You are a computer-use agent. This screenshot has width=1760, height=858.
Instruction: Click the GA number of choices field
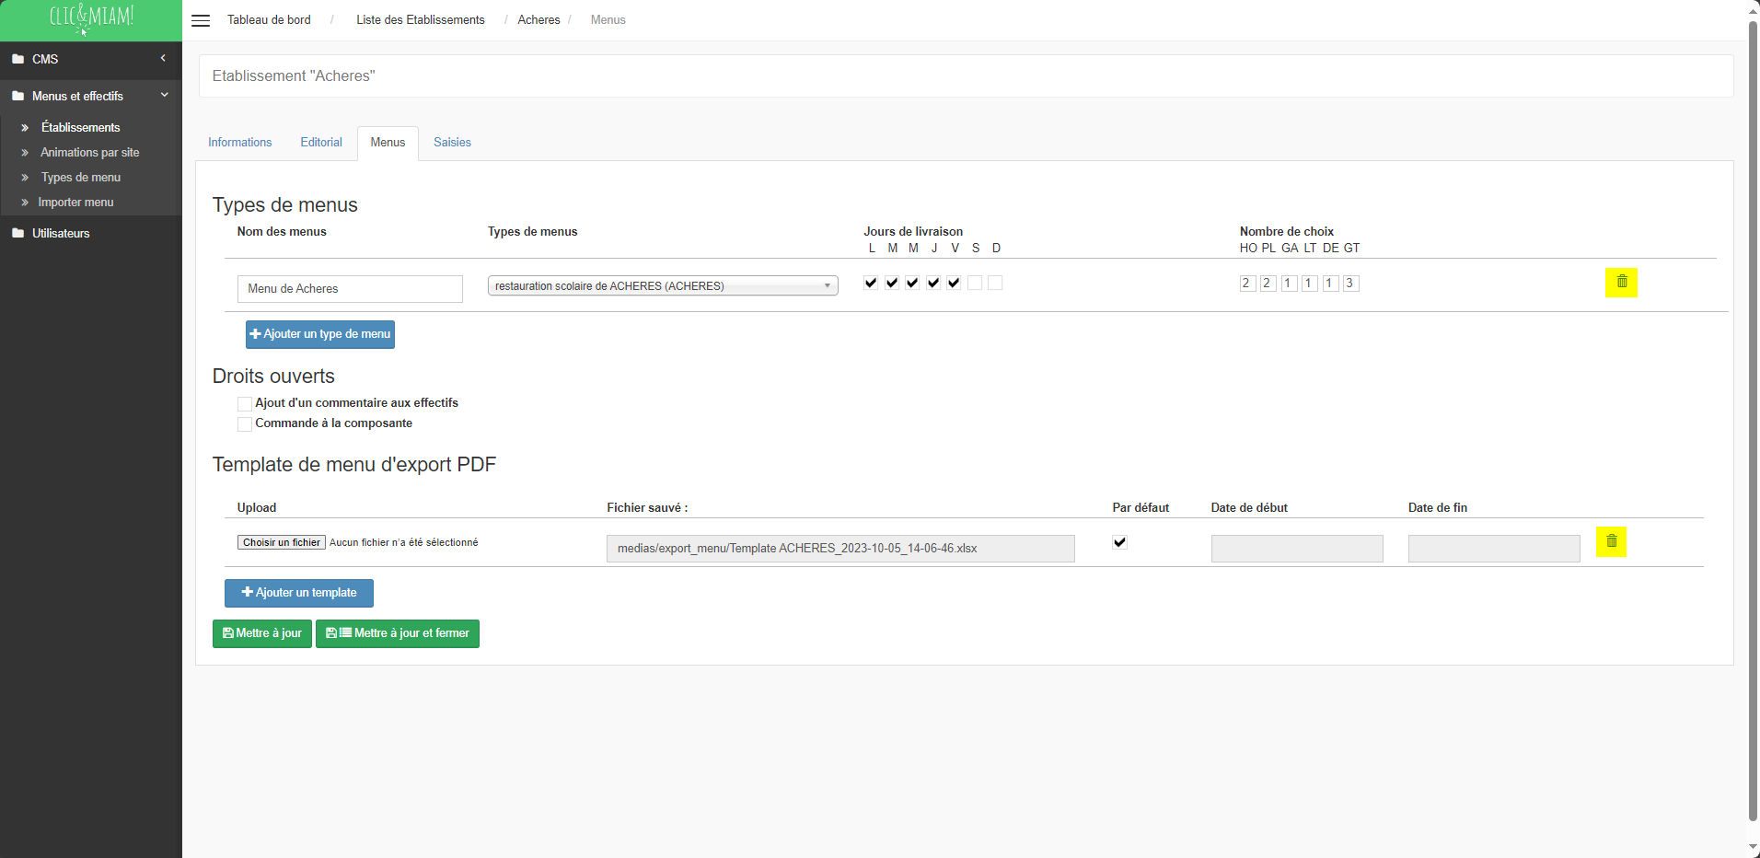1289,284
